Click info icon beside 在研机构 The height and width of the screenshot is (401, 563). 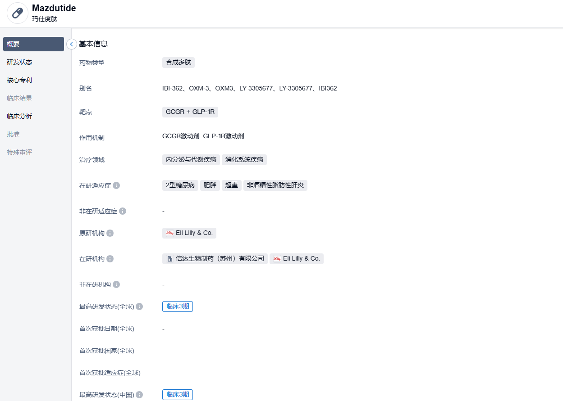coord(110,259)
